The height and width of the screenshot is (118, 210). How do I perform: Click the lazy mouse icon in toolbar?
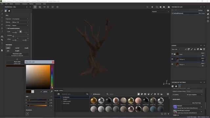(x=48, y=7)
